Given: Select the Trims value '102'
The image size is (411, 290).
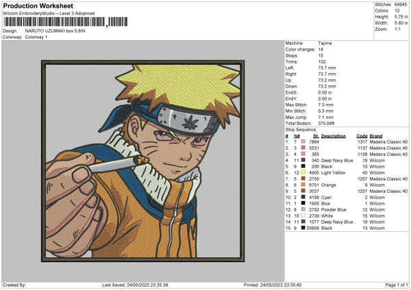Looking at the screenshot, I should pos(322,62).
